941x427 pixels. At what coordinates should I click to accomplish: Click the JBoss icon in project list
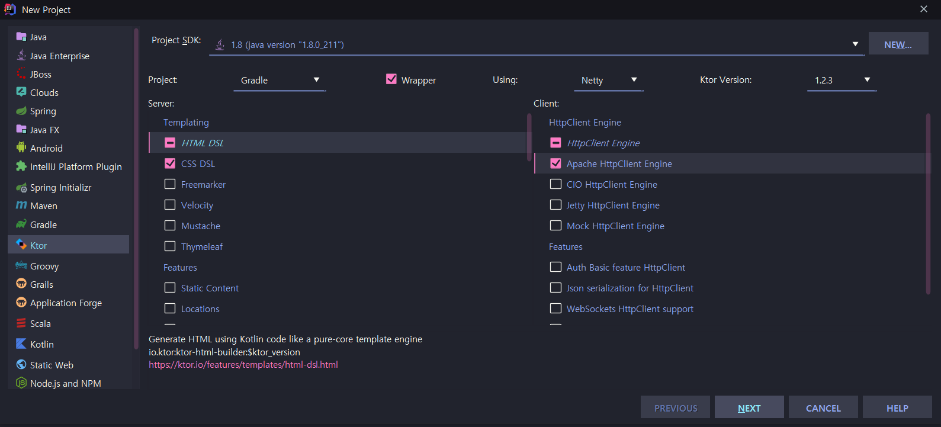(21, 74)
